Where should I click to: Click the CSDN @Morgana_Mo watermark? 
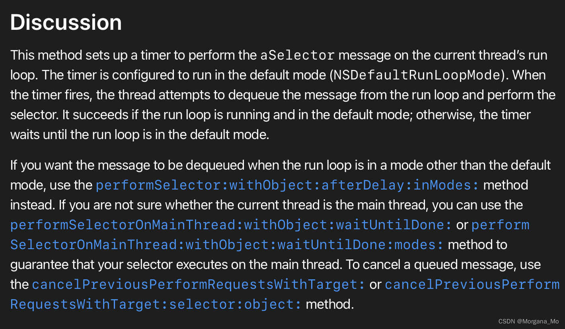[x=528, y=321]
